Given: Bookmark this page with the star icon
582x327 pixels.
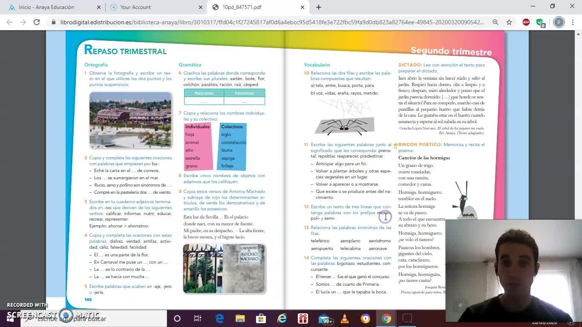Looking at the screenshot, I should (509, 22).
